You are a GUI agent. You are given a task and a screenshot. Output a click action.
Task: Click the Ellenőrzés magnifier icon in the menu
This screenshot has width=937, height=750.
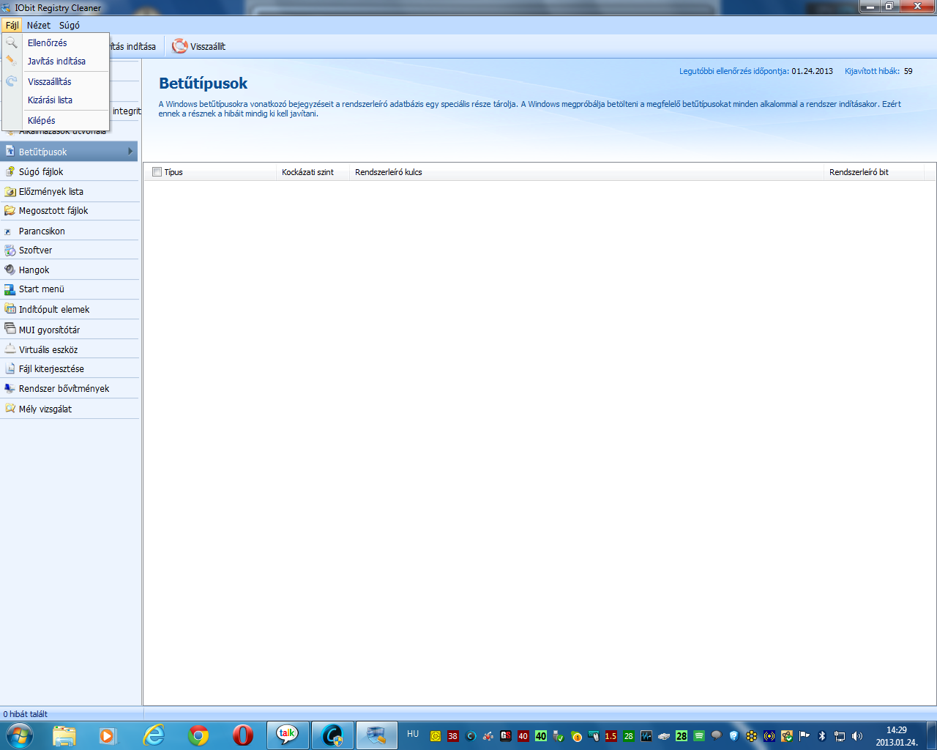pyautogui.click(x=12, y=42)
